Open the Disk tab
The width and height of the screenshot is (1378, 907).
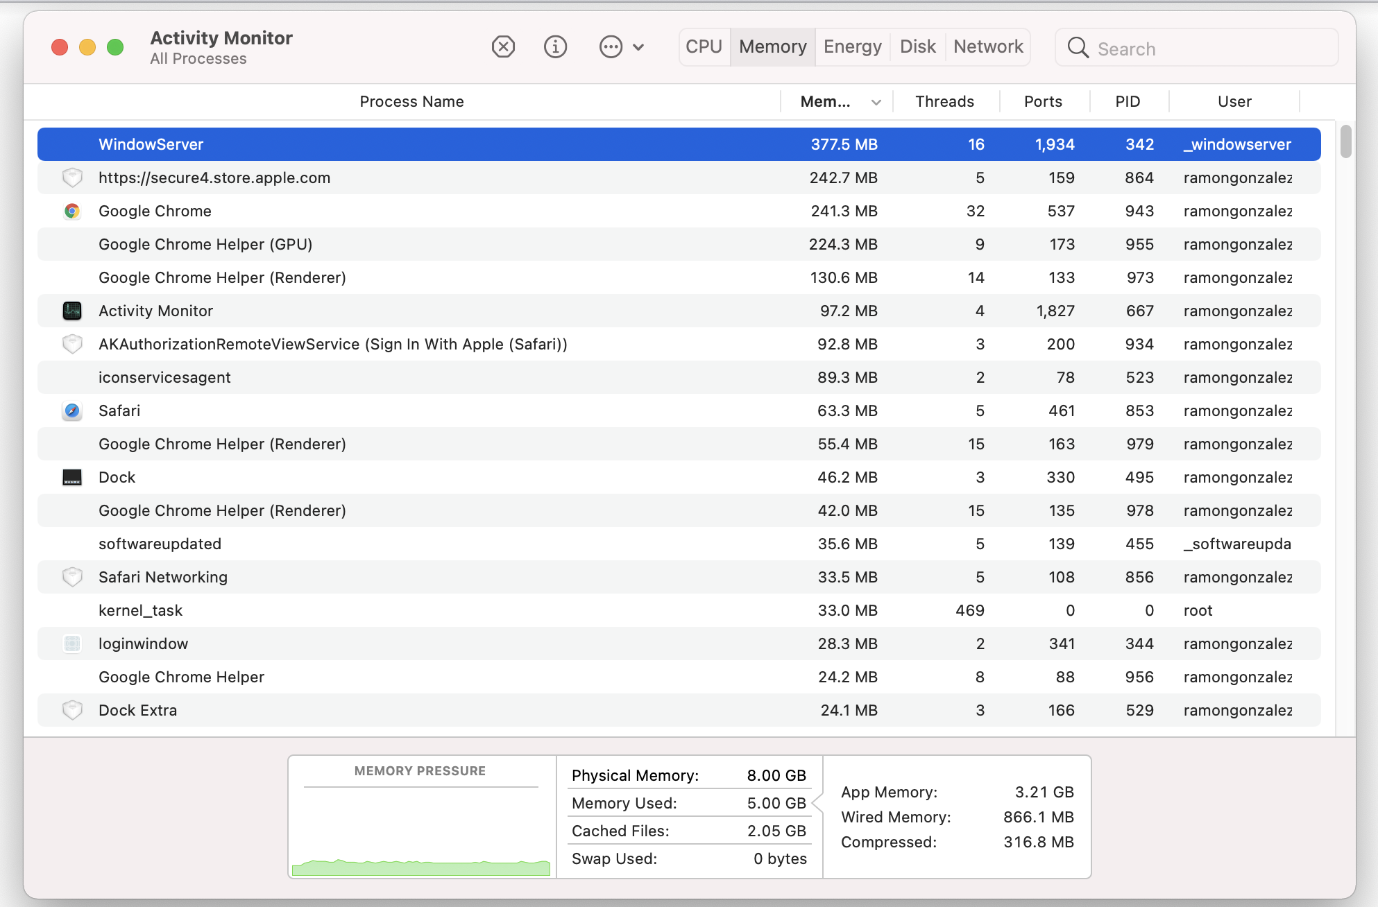[x=917, y=47]
